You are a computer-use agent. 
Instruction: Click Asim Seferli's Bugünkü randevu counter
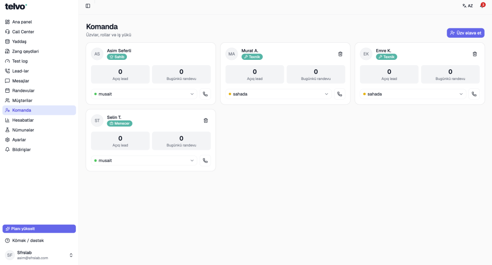182,75
